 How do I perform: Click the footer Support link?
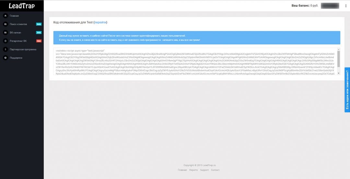pyautogui.click(x=204, y=170)
